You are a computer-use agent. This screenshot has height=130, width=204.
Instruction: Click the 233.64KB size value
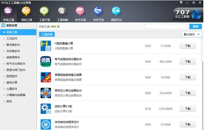(x=166, y=93)
